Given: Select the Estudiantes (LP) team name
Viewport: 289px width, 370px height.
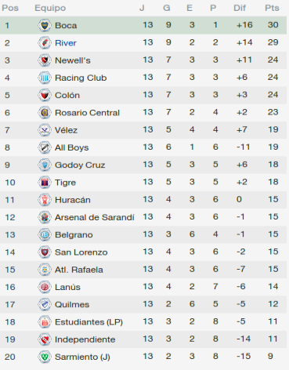Looking at the screenshot, I should pos(89,322).
